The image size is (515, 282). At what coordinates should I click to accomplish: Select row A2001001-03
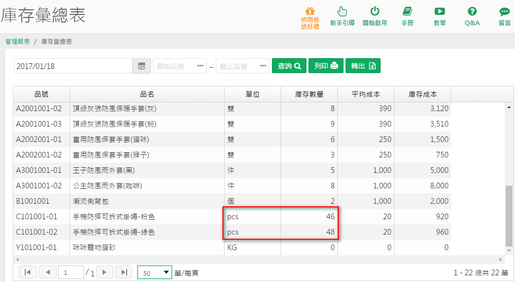(232, 124)
